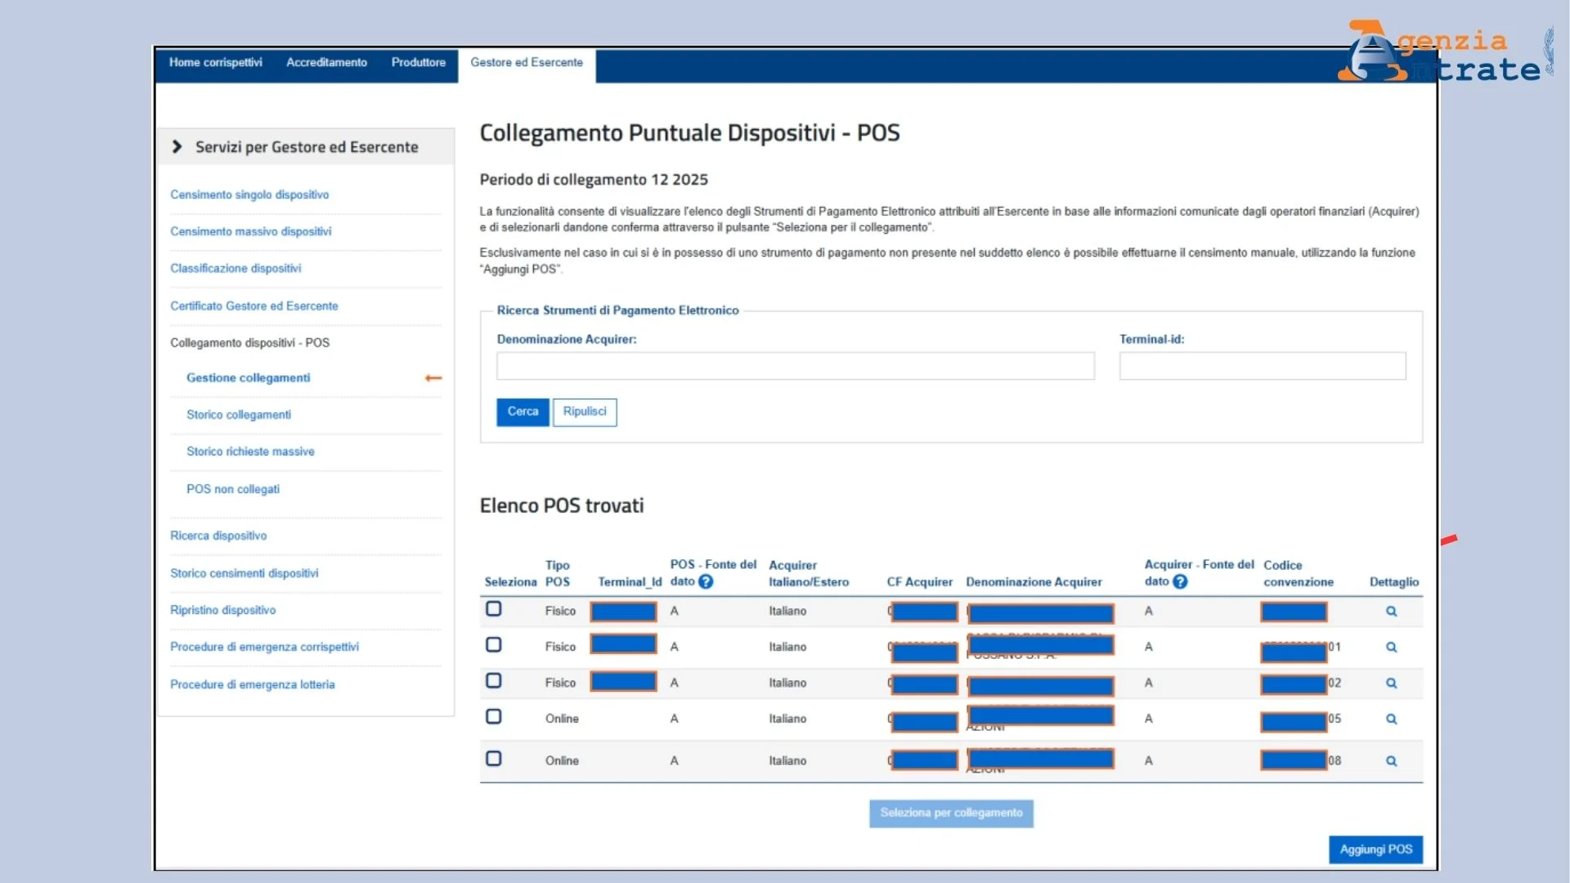Click the Ripulisci button
Viewport: 1570px width, 883px height.
(x=585, y=412)
